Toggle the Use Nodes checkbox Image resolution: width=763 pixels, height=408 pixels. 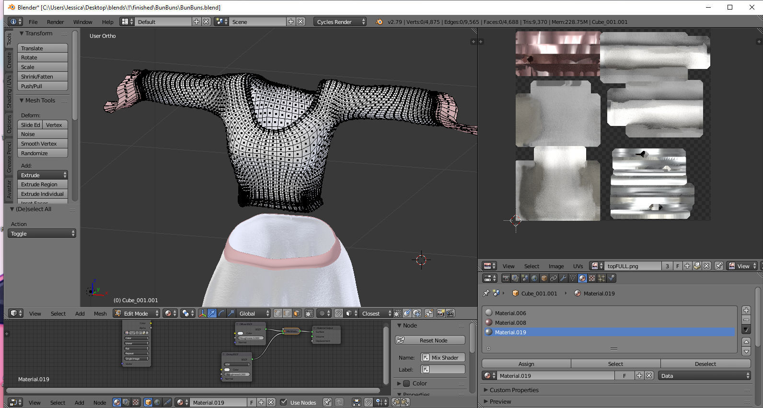click(283, 402)
